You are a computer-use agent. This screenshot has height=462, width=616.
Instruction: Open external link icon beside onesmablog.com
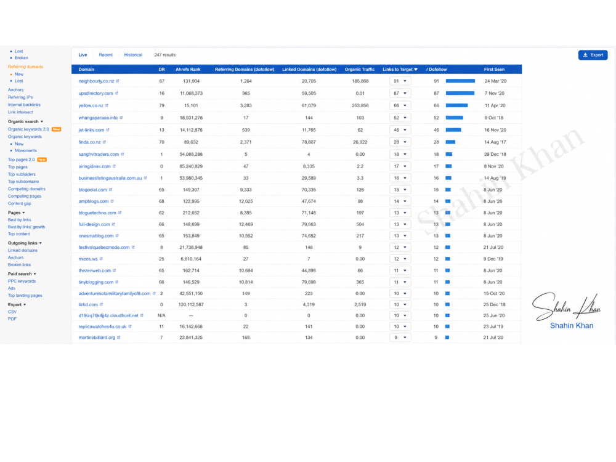117,236
